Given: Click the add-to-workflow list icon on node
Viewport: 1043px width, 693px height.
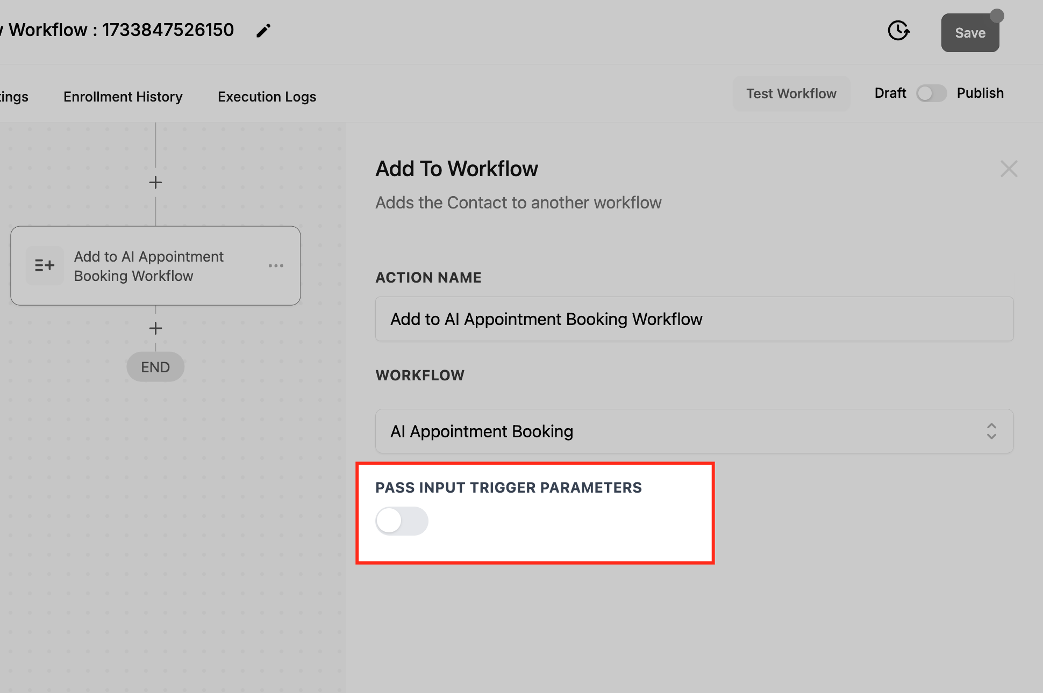Looking at the screenshot, I should click(45, 265).
